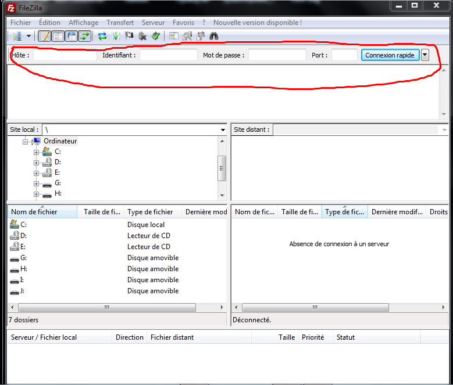
Task: Open quick connect history dropdown
Action: 425,55
